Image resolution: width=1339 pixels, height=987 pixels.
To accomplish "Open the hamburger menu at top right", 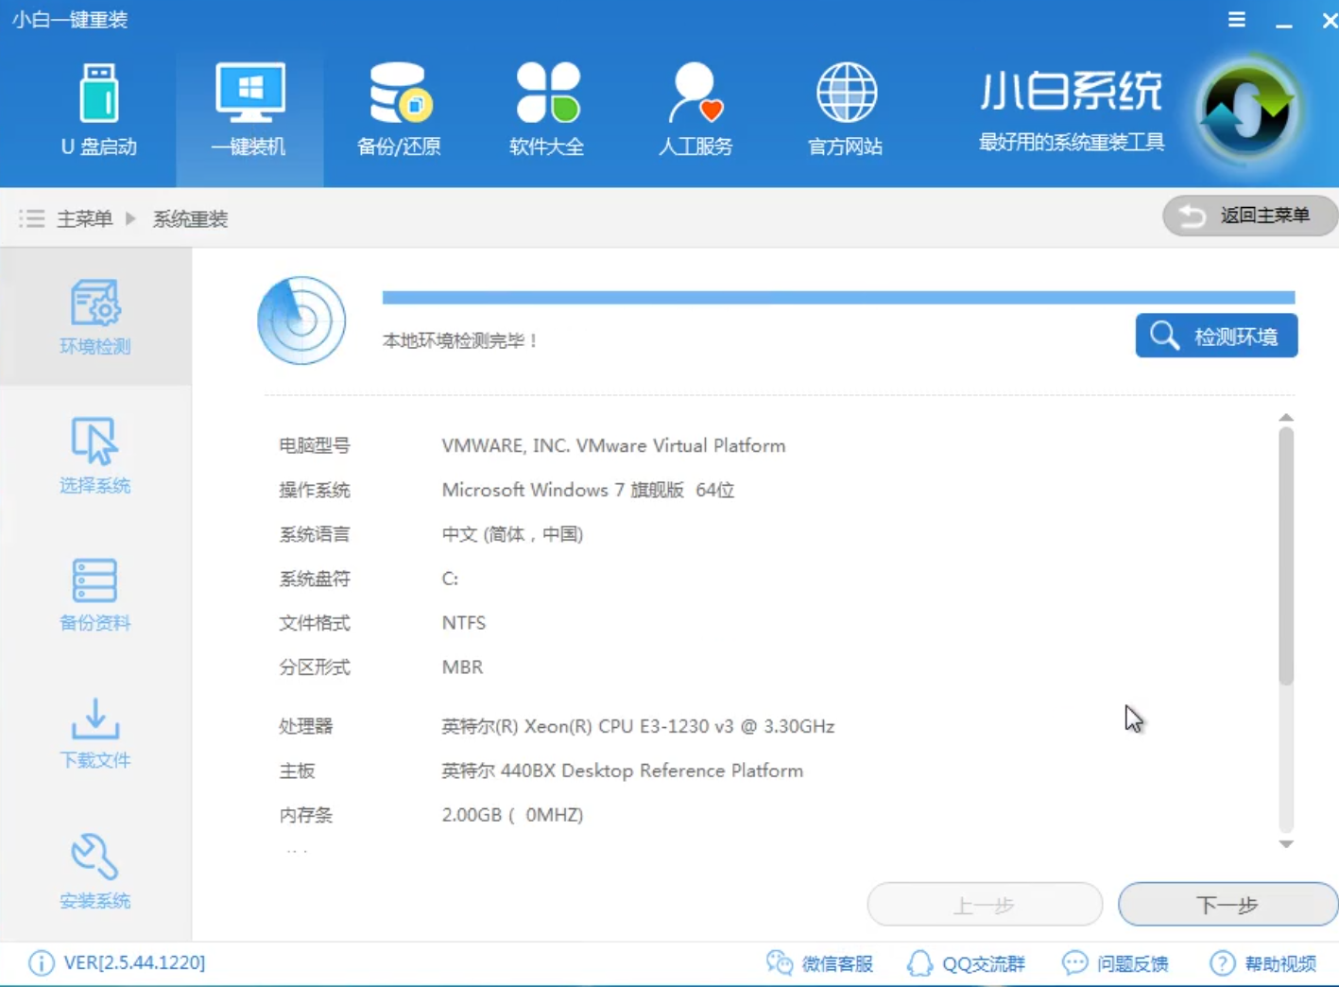I will point(1236,19).
